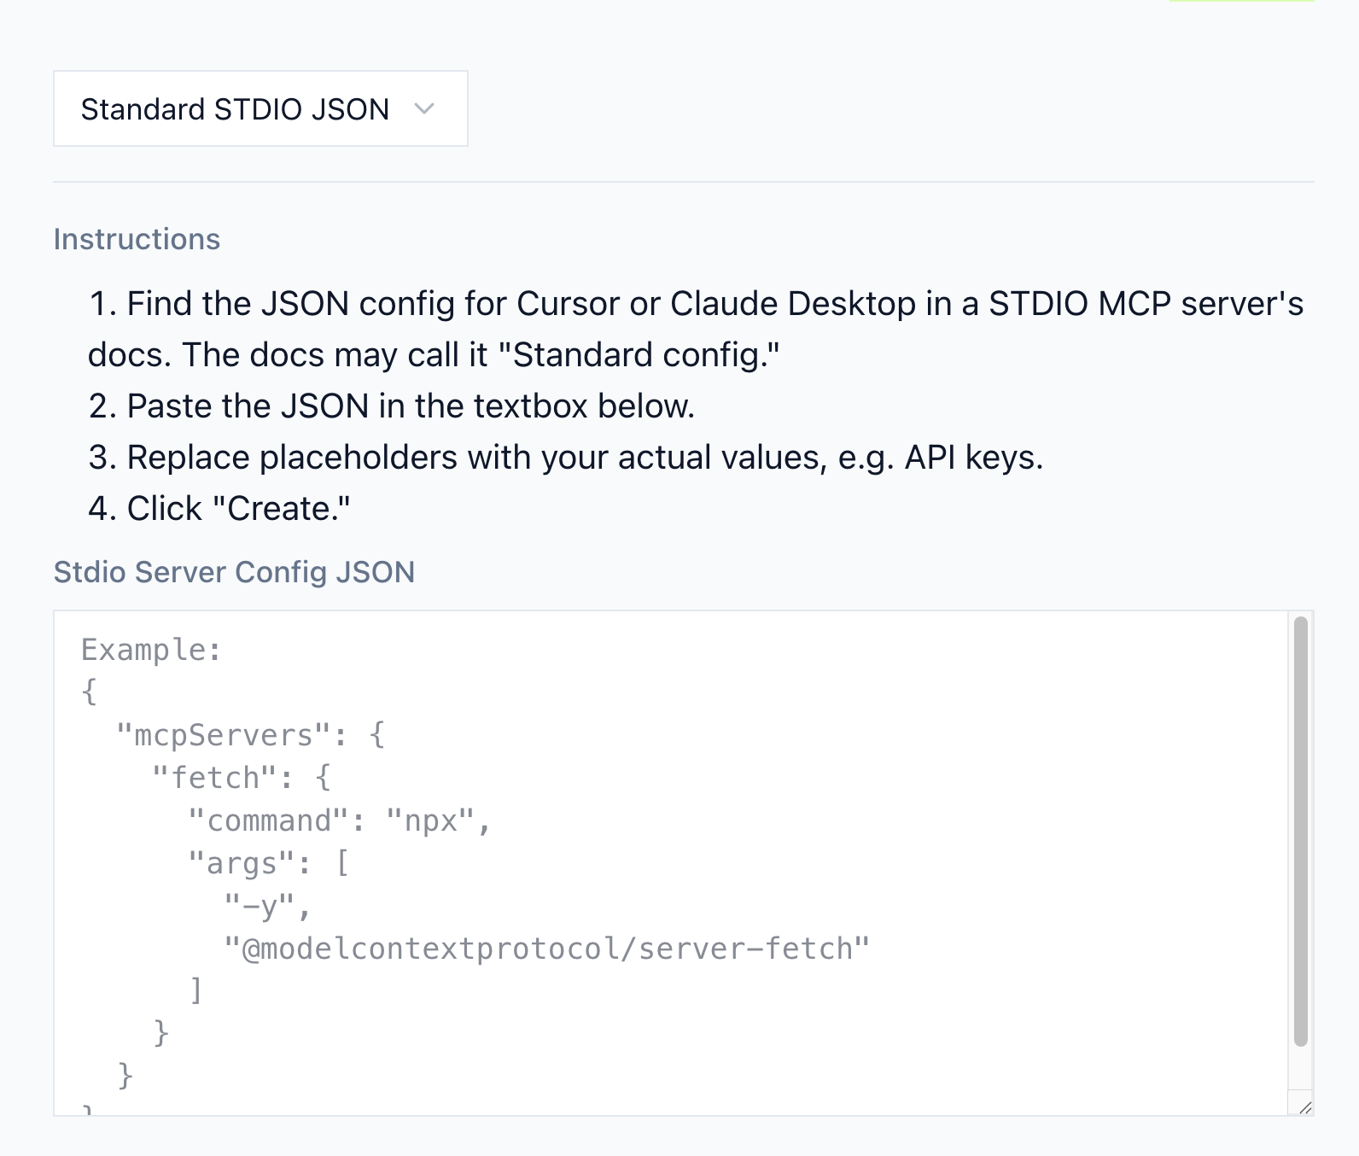Click the "args" line in the textbox
This screenshot has width=1359, height=1156.
click(268, 863)
